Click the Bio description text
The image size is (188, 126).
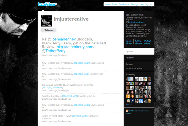[x=138, y=31]
